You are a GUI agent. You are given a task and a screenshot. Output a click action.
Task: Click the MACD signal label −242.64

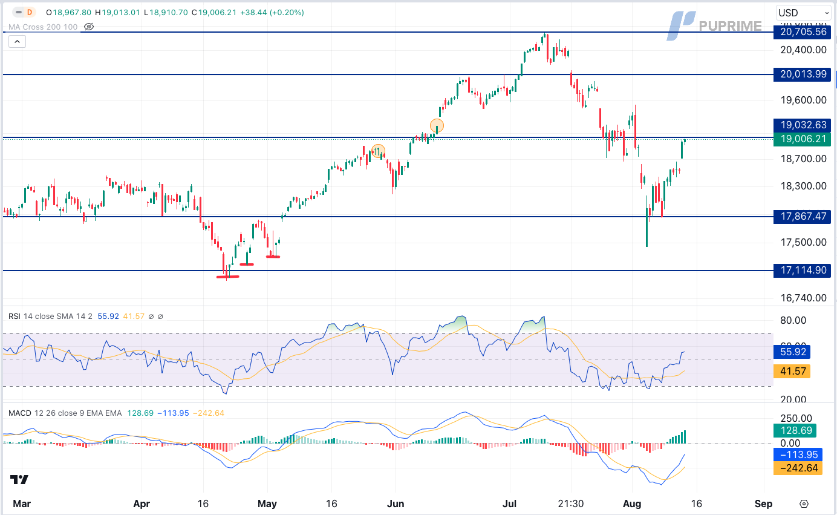[798, 468]
